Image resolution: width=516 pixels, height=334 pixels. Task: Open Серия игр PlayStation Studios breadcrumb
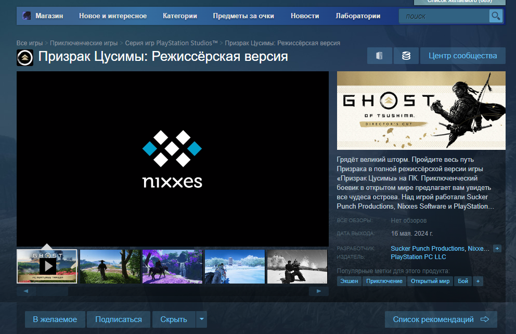pyautogui.click(x=171, y=43)
